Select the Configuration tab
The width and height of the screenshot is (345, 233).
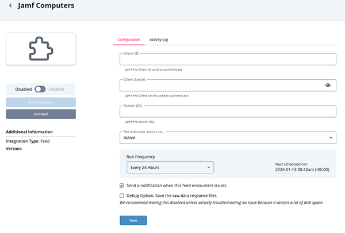(129, 40)
